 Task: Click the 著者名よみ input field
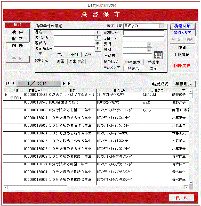click(x=74, y=49)
